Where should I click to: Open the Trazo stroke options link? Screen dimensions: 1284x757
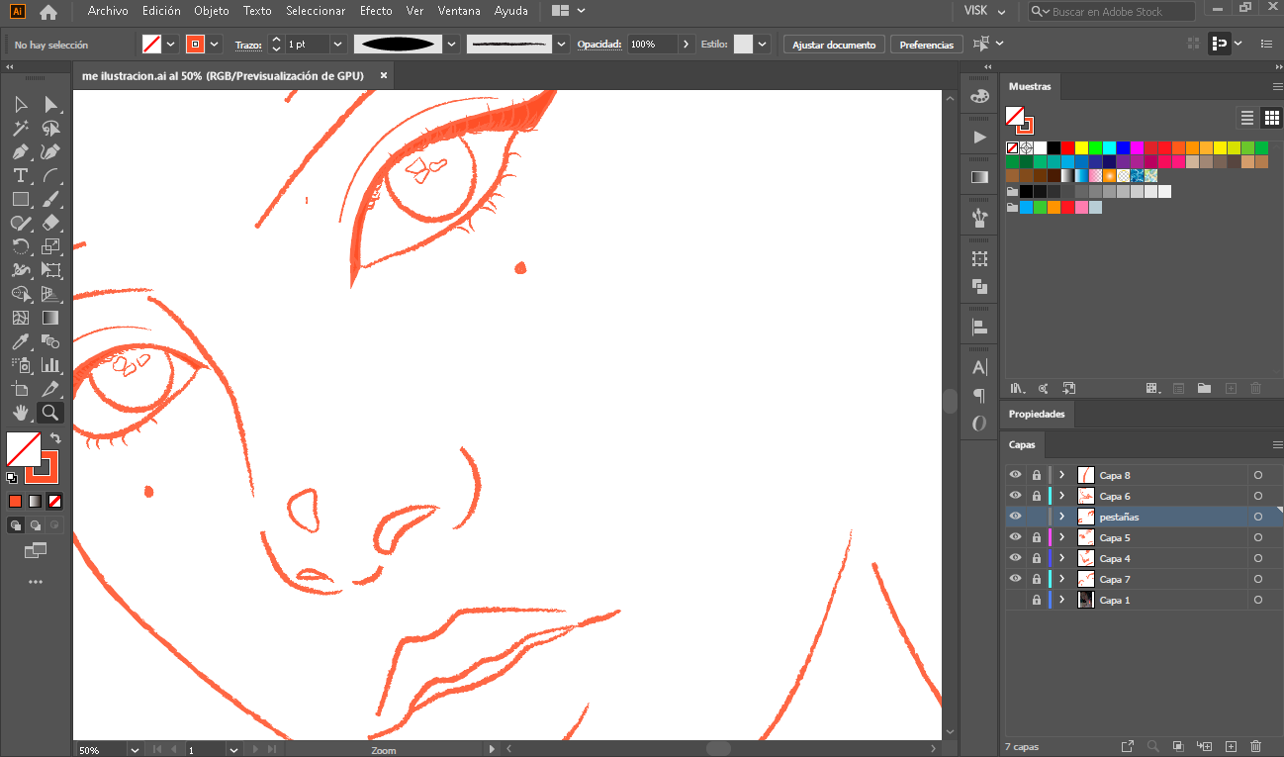[x=247, y=45]
